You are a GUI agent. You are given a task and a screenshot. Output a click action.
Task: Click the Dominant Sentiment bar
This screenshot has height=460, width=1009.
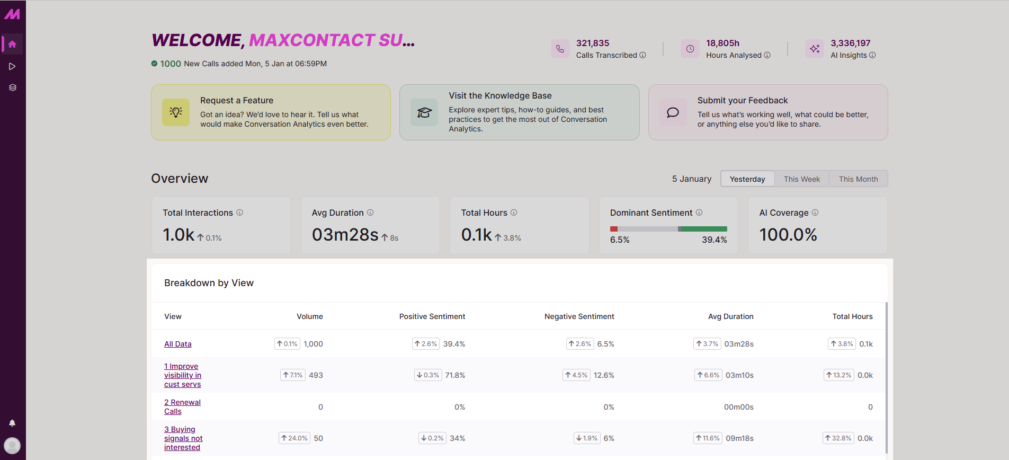click(x=668, y=229)
